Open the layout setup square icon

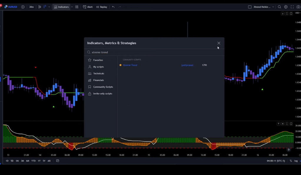coord(250,7)
